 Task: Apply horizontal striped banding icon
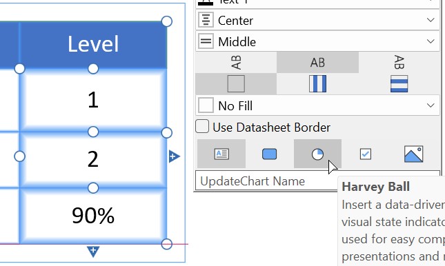click(x=399, y=83)
